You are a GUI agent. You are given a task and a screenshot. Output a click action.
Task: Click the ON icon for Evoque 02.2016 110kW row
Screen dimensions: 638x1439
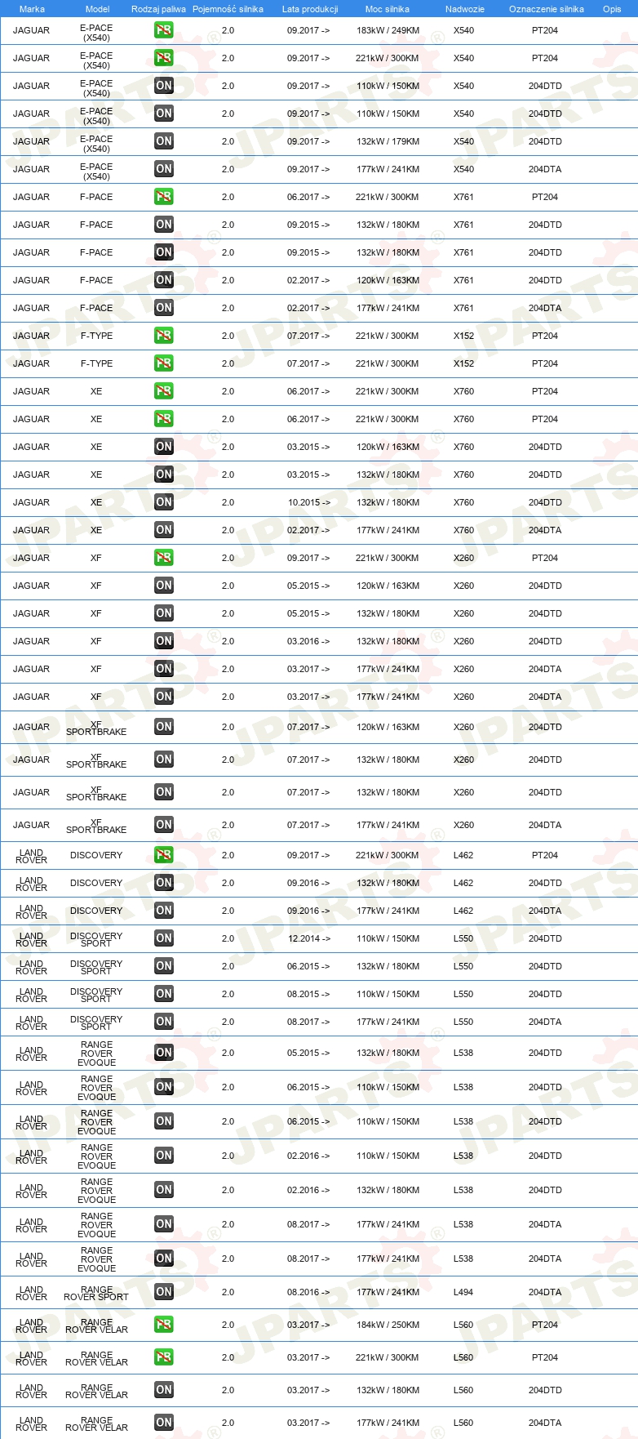(164, 1156)
